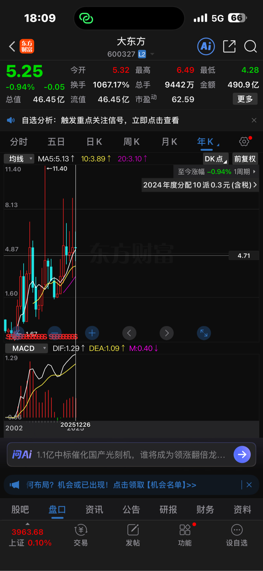Switch to 日K chart tab
Image resolution: width=263 pixels, height=571 pixels.
coord(94,142)
